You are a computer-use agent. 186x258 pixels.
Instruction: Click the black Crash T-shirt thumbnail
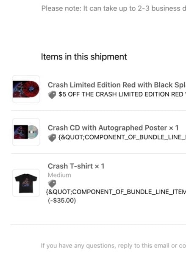[26, 183]
